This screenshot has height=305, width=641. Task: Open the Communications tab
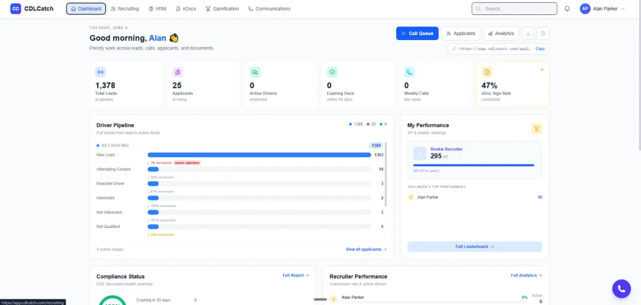pyautogui.click(x=269, y=9)
